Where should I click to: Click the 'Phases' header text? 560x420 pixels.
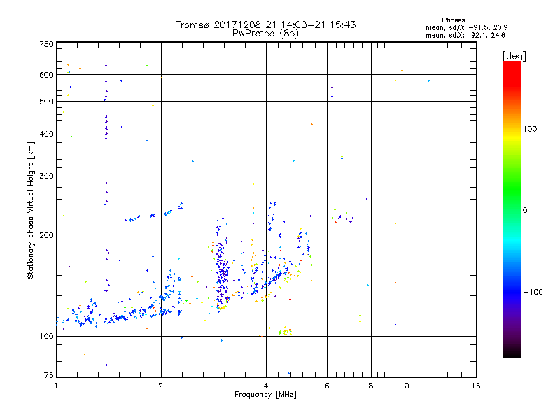tap(453, 20)
